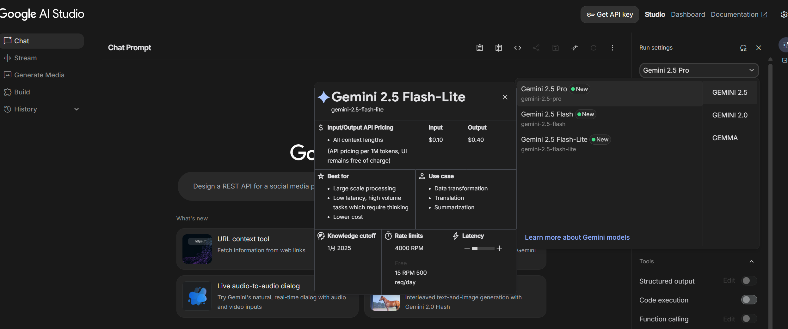Open Learn more about Gemini models link
The height and width of the screenshot is (329, 788).
point(577,237)
